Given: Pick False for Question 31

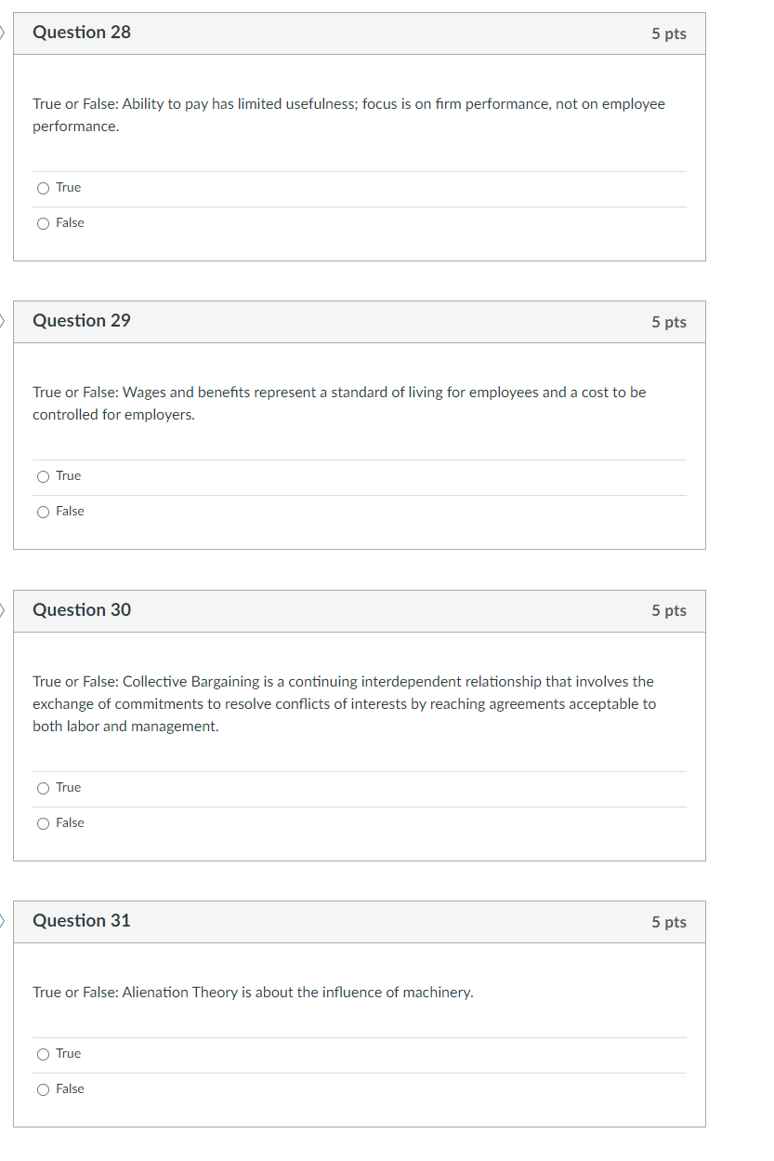Looking at the screenshot, I should [x=43, y=1089].
